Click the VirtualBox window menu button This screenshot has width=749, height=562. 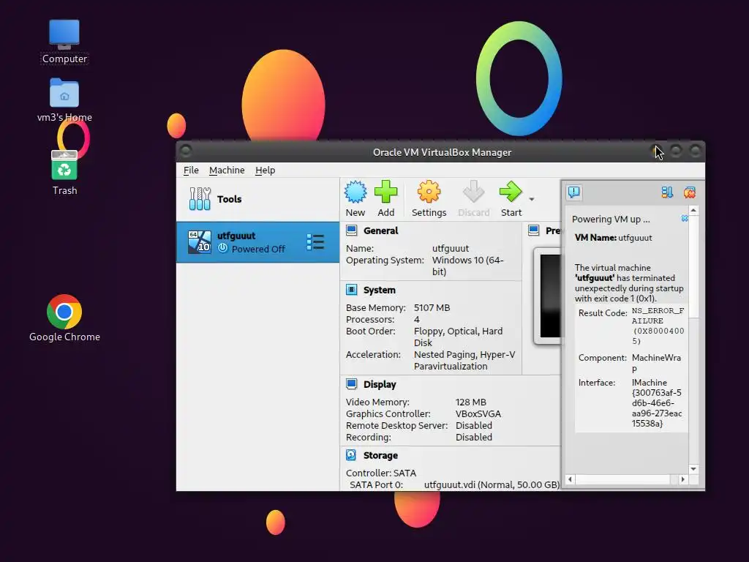click(x=186, y=151)
